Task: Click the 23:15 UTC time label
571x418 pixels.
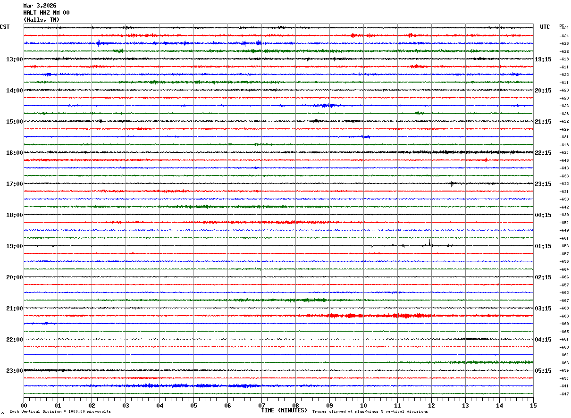Action: coord(543,184)
